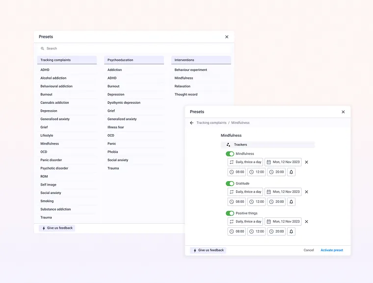
Task: Open Gratitude start date Mon, 12 Nov 2023
Action: (x=283, y=191)
